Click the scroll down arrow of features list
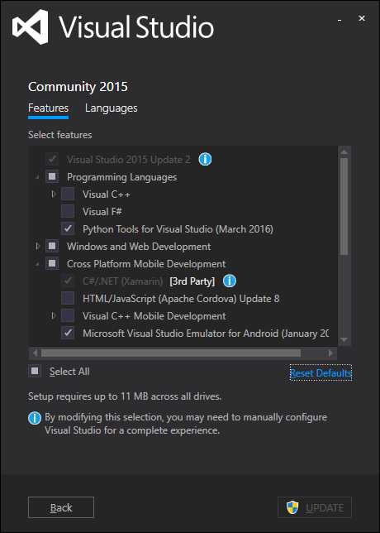Viewport: 380px width, 533px height. pos(344,340)
